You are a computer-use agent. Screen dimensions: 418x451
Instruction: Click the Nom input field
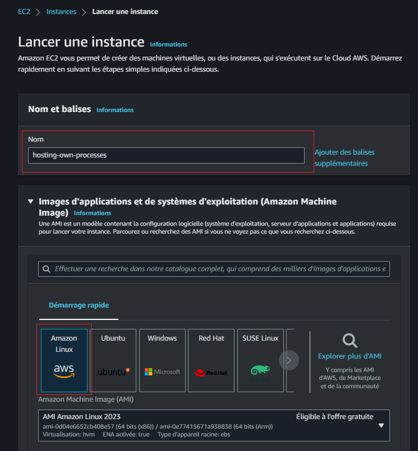pos(166,155)
